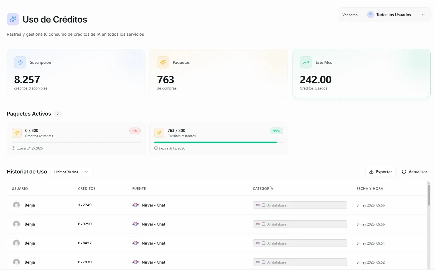Click the trending arrow Este Mes icon
Screen dimensions: 435x270
(306, 62)
